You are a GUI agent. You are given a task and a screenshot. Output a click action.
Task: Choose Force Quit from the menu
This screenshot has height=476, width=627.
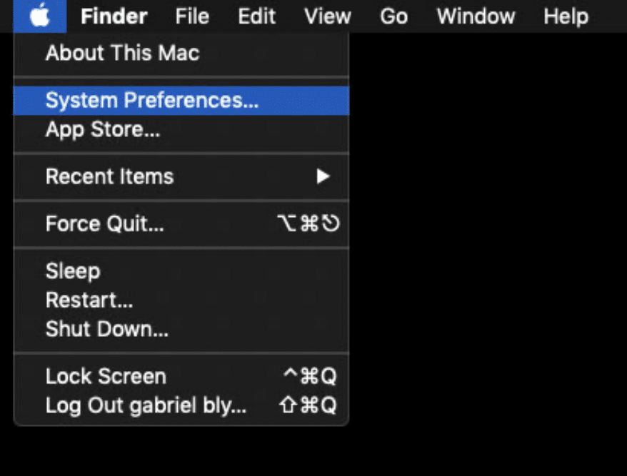[104, 224]
